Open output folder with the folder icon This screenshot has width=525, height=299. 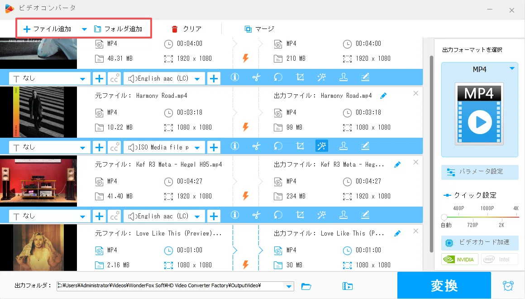pyautogui.click(x=306, y=286)
